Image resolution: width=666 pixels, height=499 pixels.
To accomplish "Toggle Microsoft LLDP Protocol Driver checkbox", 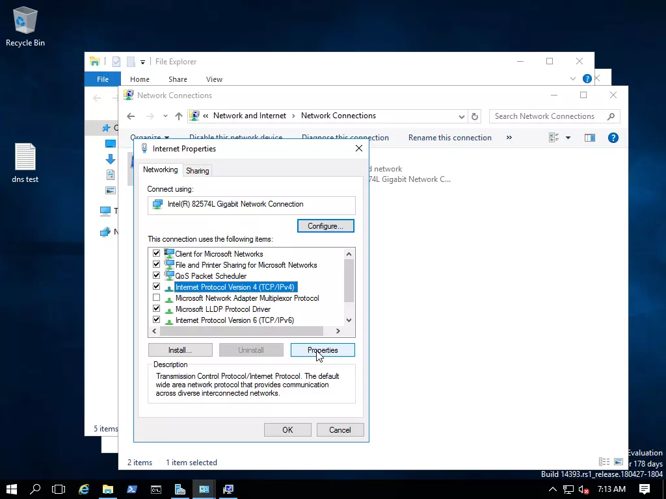I will click(x=156, y=309).
